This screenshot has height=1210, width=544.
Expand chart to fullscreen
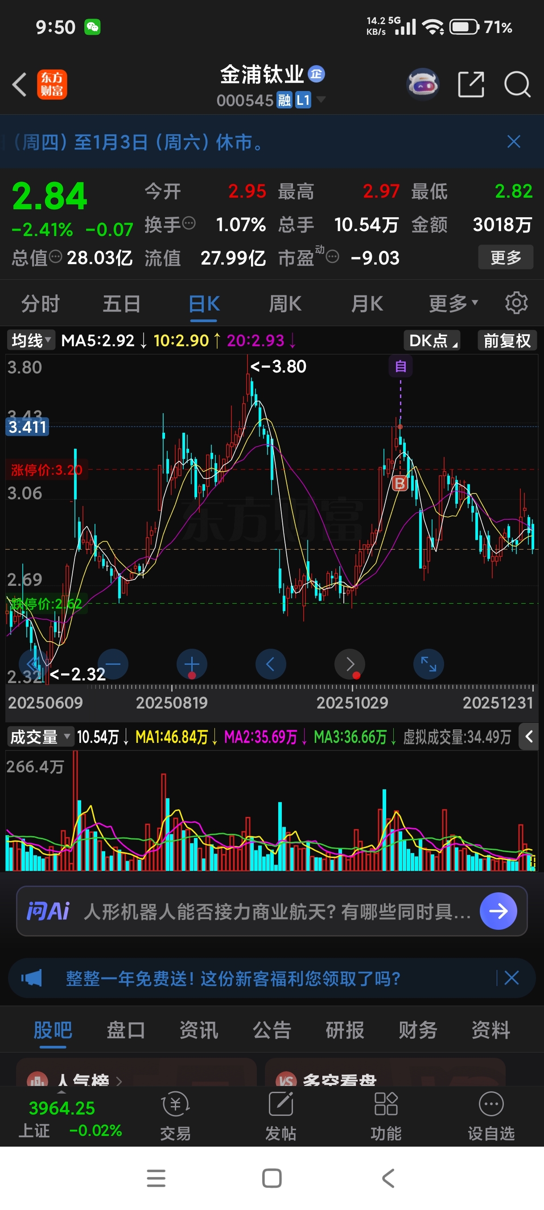(429, 664)
